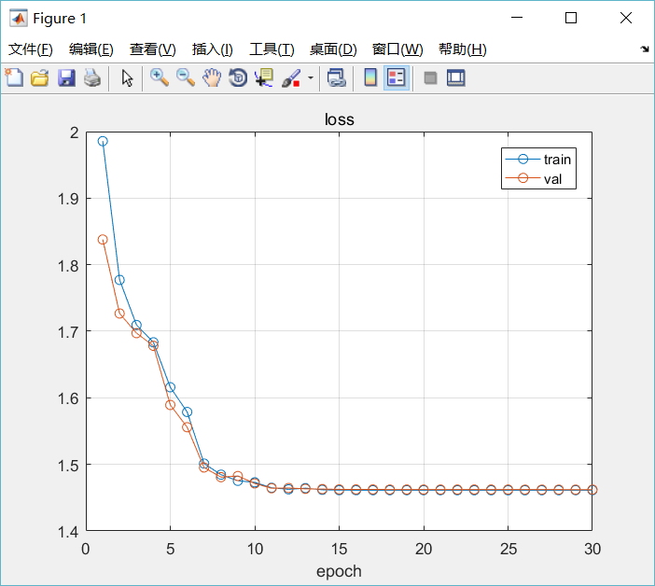655x586 pixels.
Task: Expand the brush color dropdown arrow
Action: click(311, 77)
